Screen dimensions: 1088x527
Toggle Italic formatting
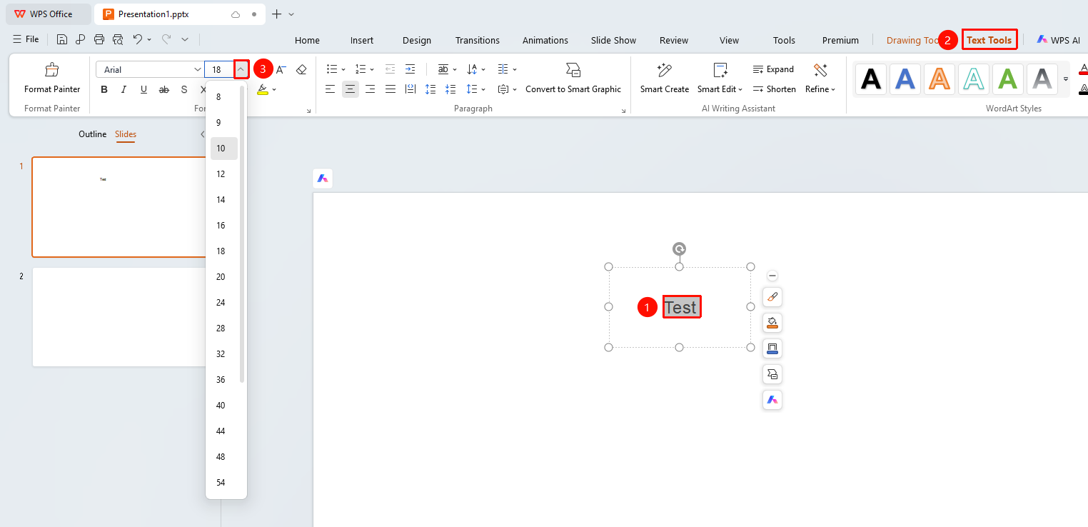click(x=124, y=89)
